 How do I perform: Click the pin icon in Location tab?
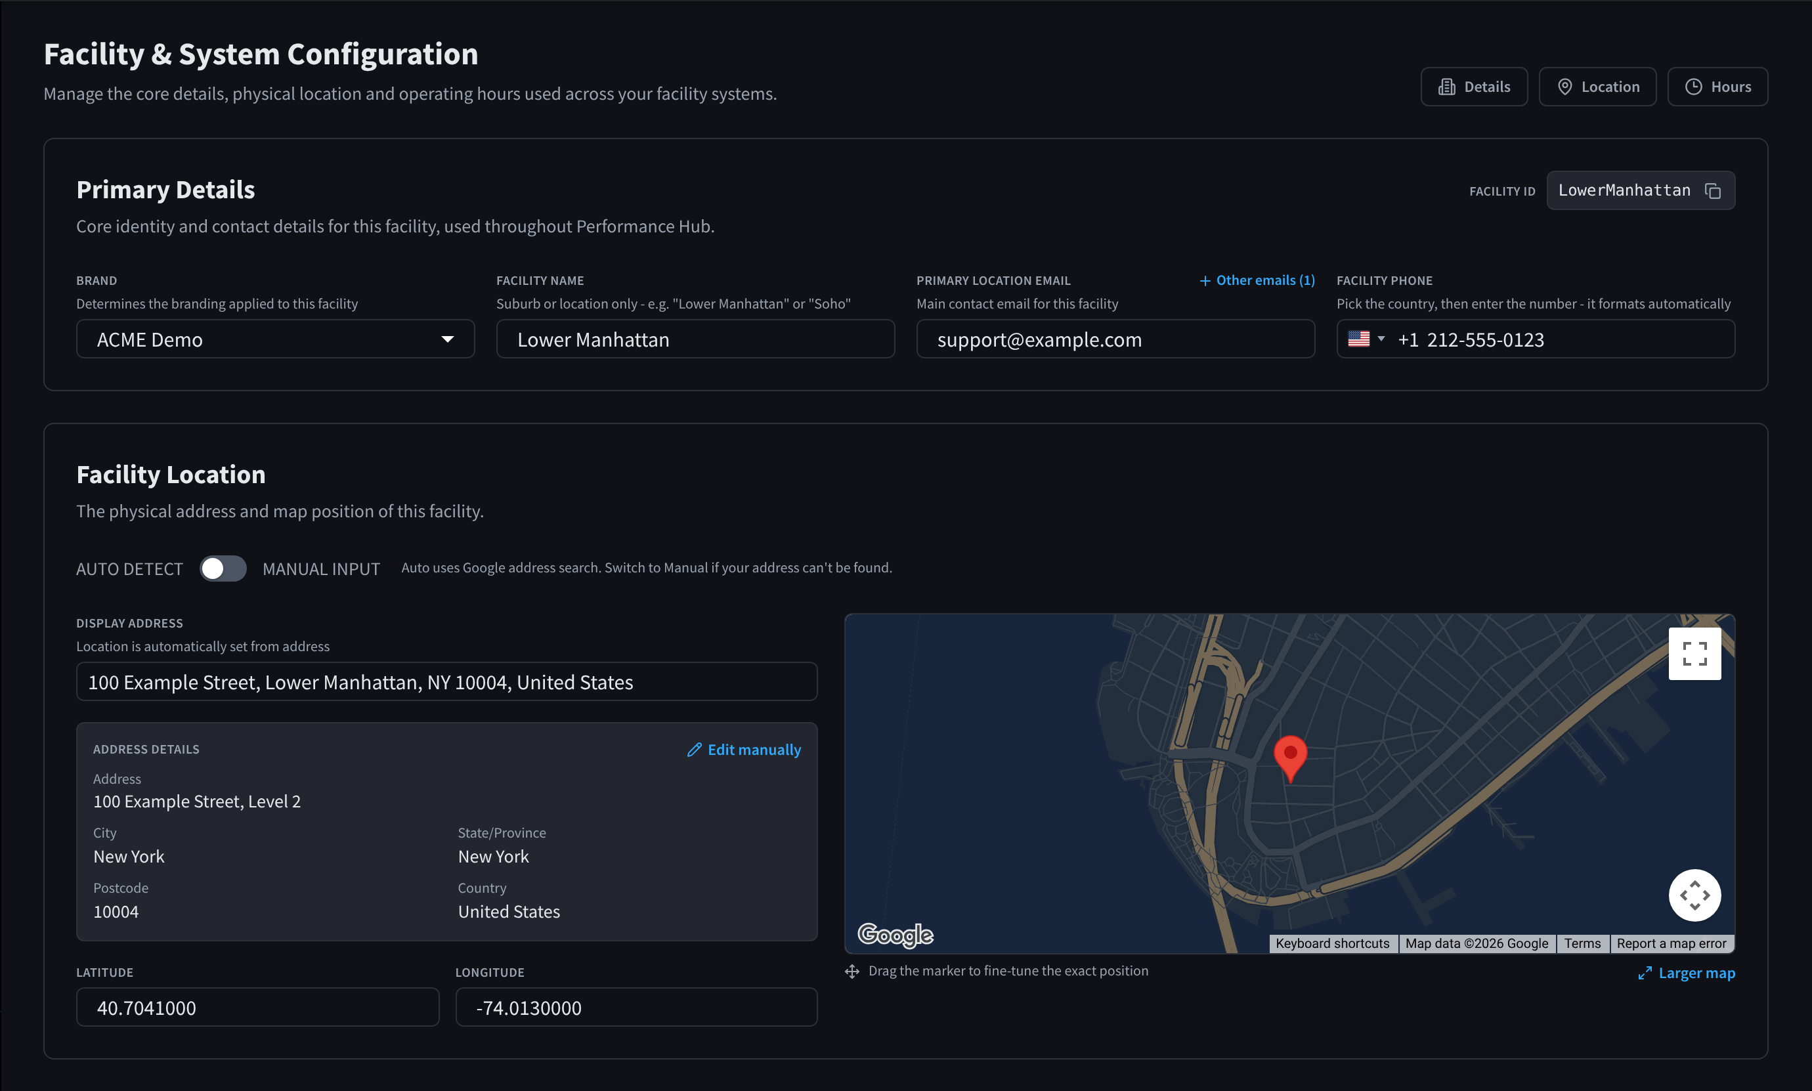click(x=1565, y=87)
